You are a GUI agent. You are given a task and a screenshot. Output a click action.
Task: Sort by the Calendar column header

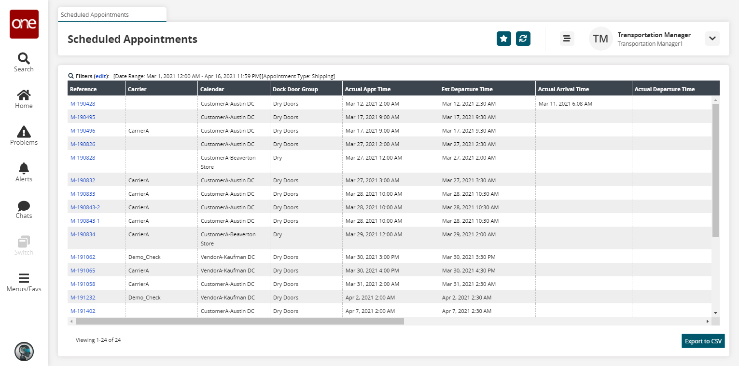(234, 89)
